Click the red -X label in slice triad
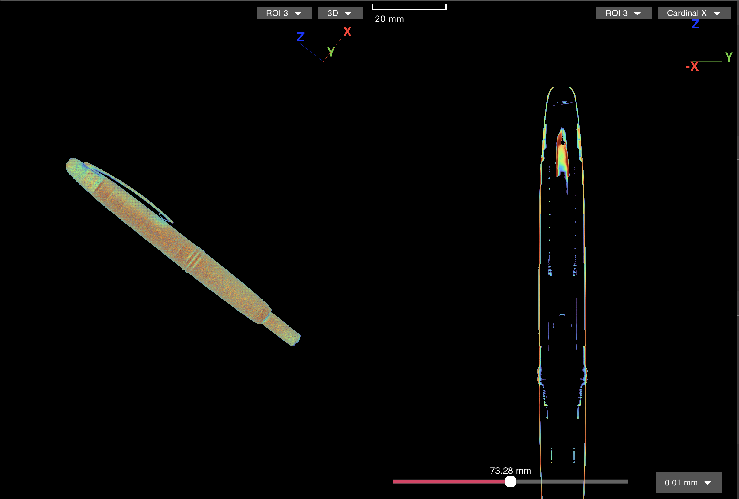This screenshot has width=739, height=499. (x=692, y=66)
